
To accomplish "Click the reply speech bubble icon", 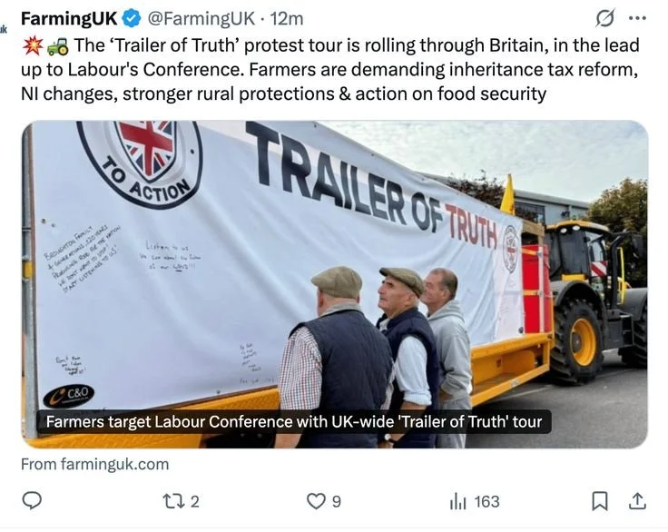I will [32, 501].
